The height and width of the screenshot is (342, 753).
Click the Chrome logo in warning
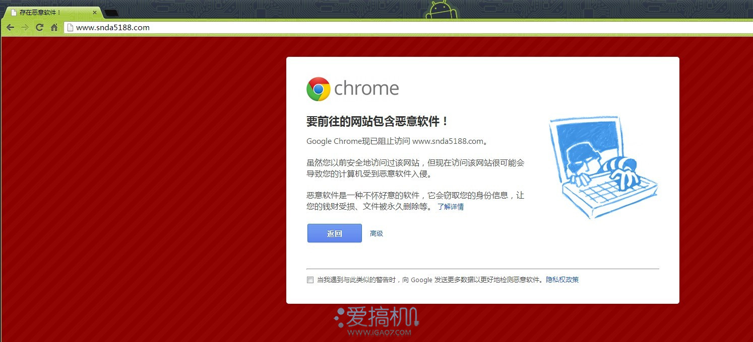[318, 89]
